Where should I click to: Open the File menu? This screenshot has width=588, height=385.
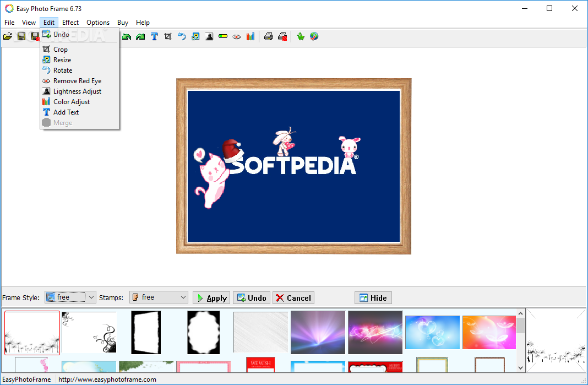9,23
